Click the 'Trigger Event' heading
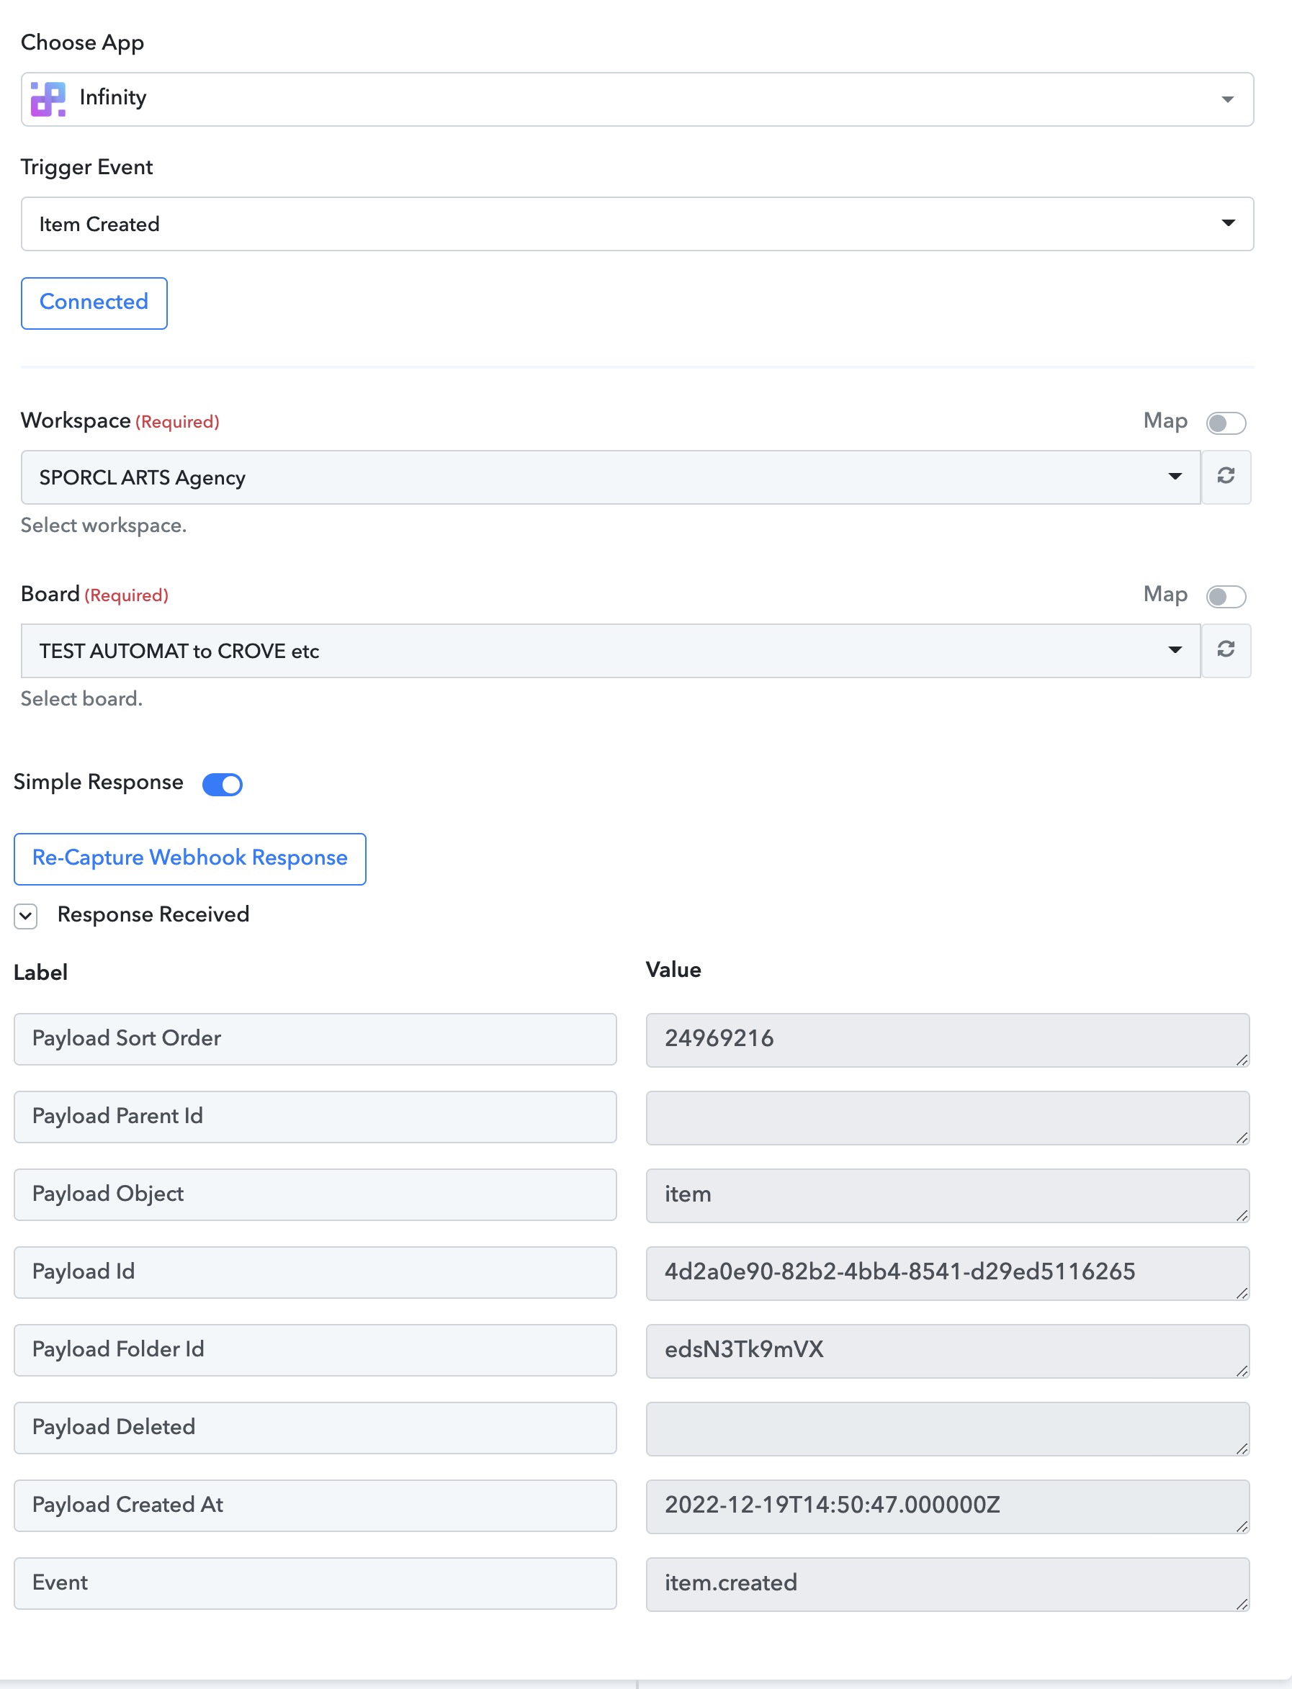The height and width of the screenshot is (1689, 1292). (87, 167)
